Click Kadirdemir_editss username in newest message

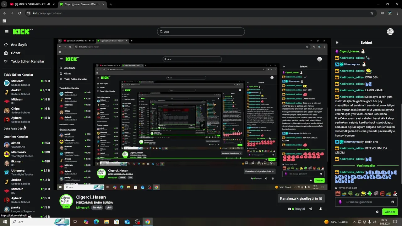[x=351, y=172]
